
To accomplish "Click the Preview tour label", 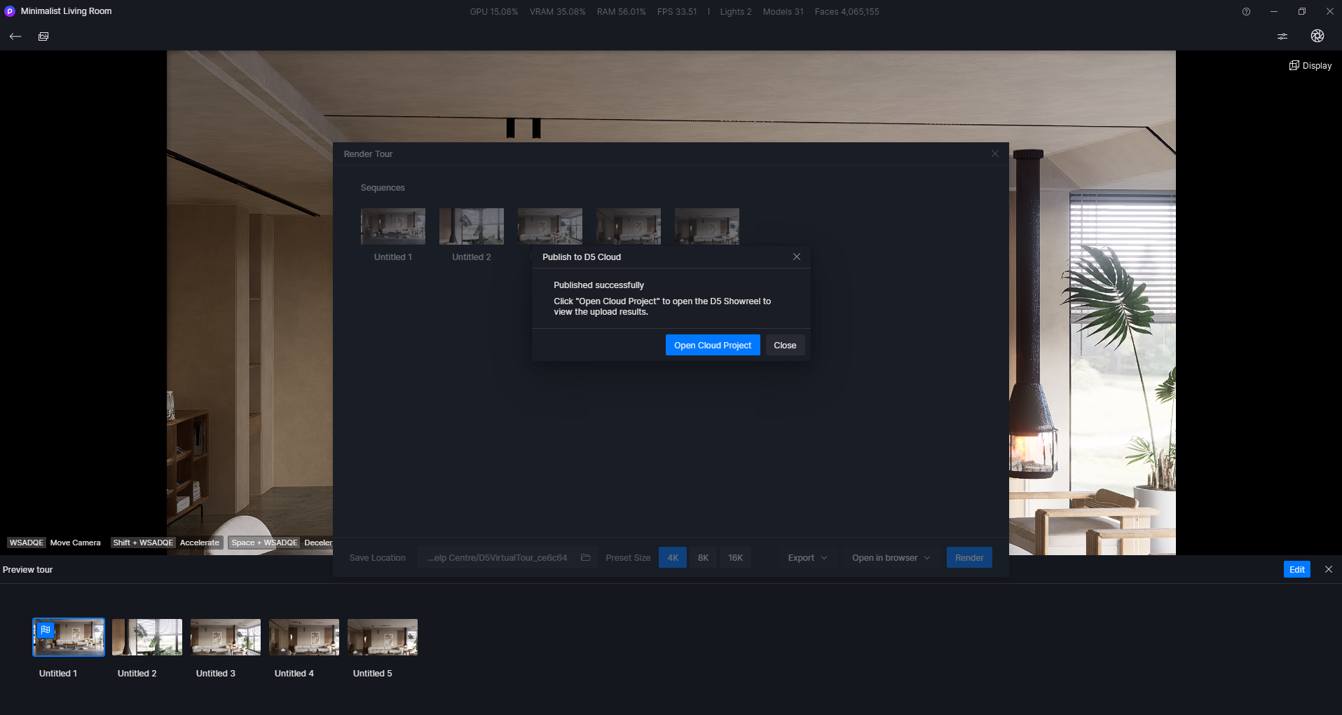I will pyautogui.click(x=27, y=569).
